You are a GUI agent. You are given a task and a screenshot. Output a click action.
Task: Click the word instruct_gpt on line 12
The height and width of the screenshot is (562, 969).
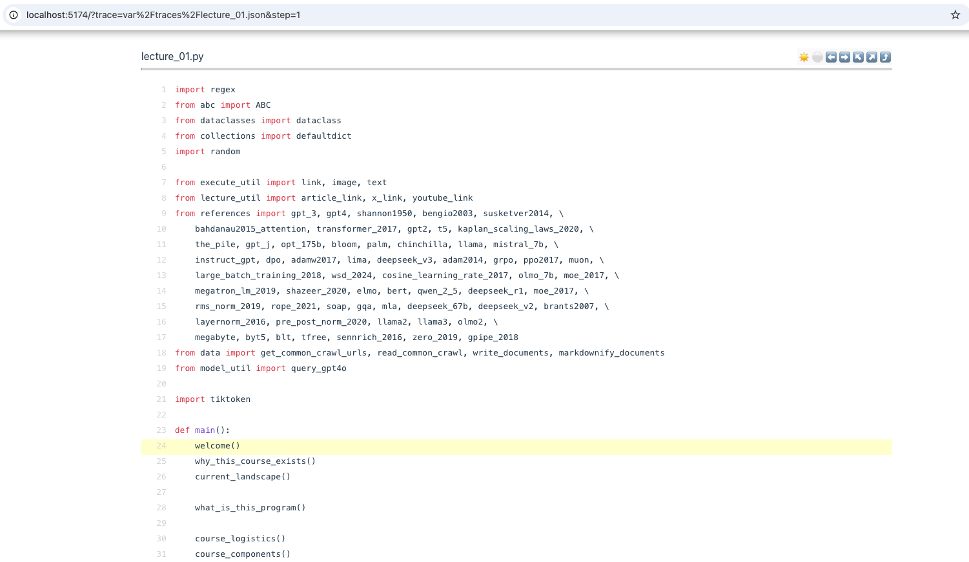(225, 260)
